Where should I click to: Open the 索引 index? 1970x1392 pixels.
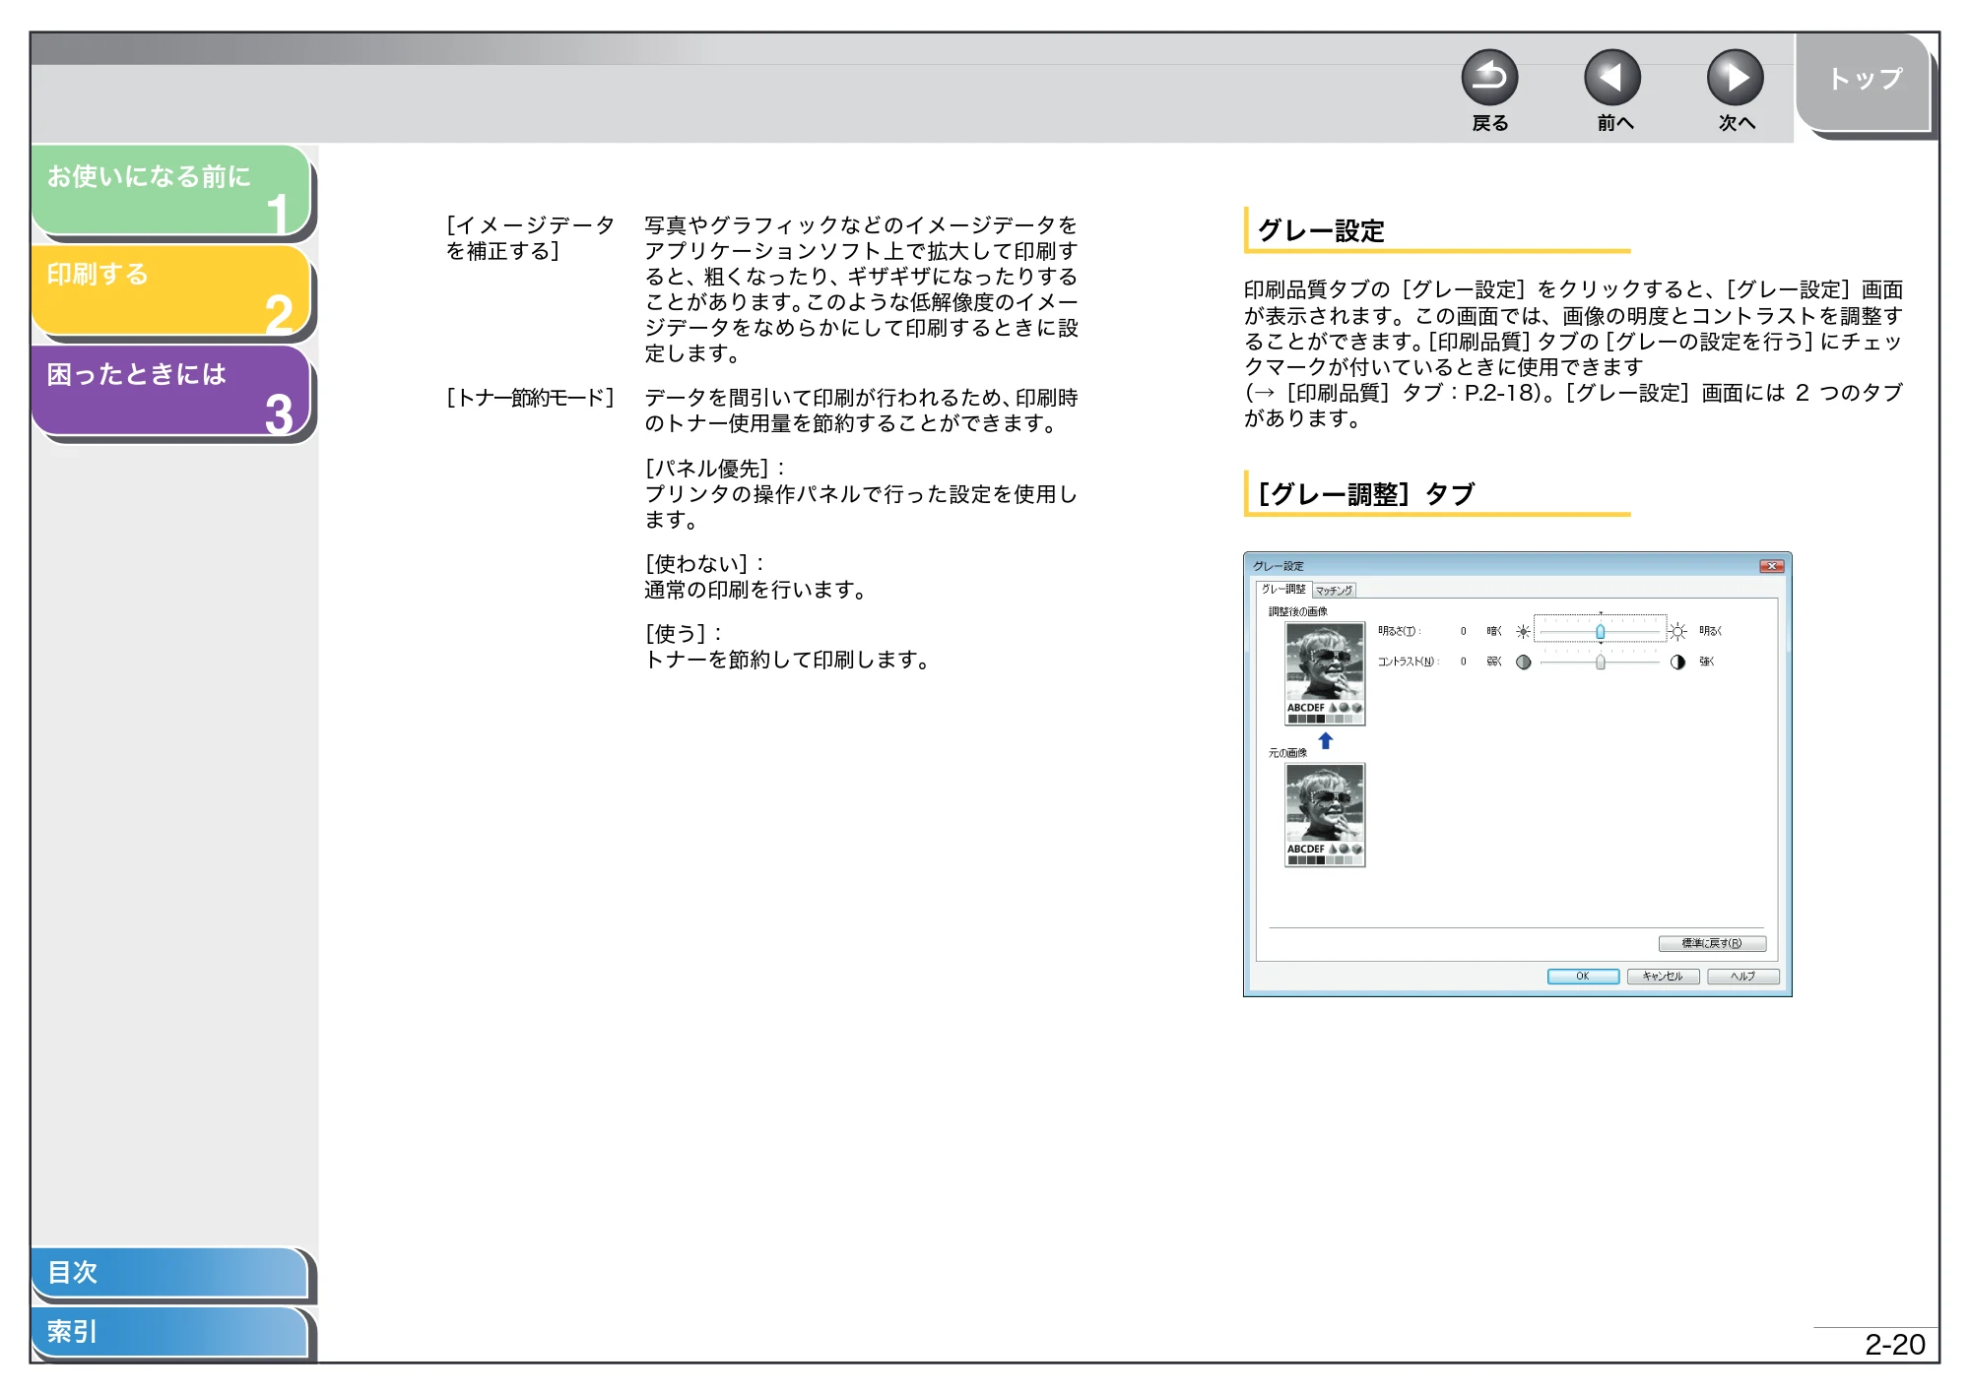pos(169,1332)
